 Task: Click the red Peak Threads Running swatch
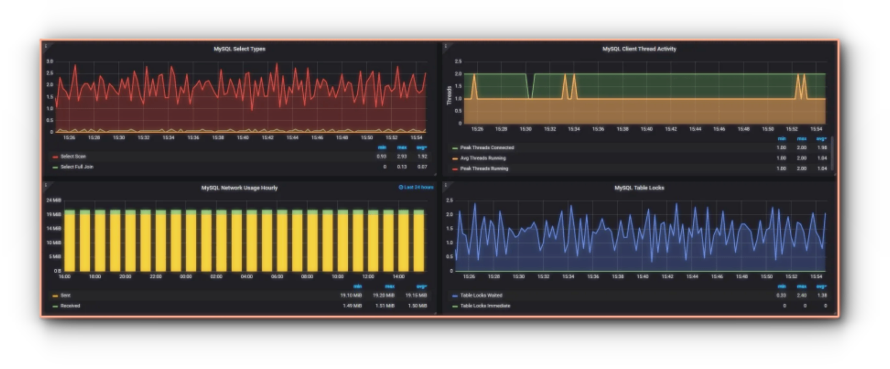tap(455, 169)
